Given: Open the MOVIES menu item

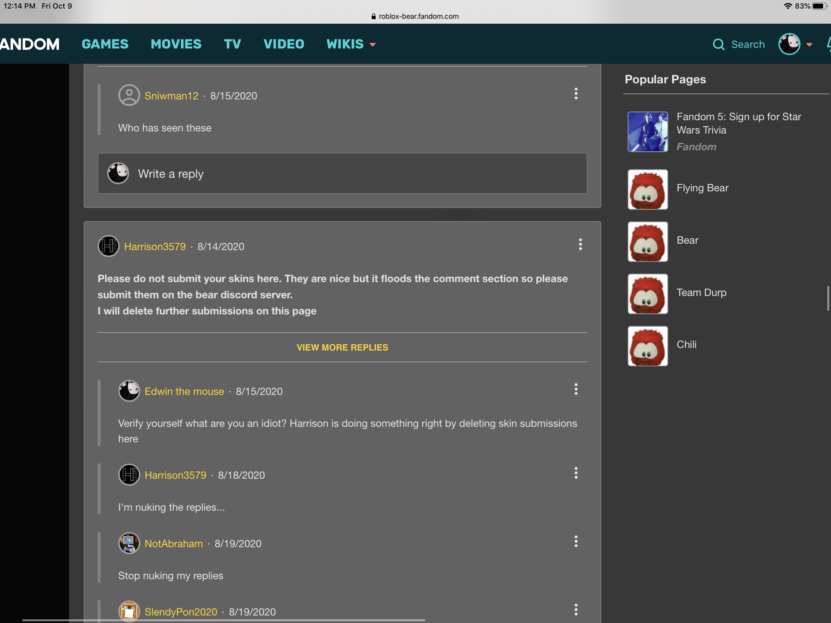Looking at the screenshot, I should coord(176,44).
